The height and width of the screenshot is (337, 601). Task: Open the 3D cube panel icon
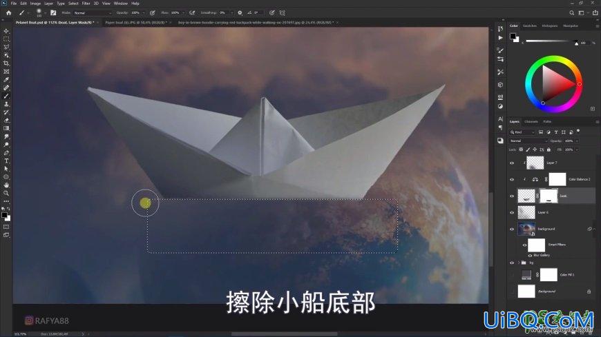pos(500,85)
